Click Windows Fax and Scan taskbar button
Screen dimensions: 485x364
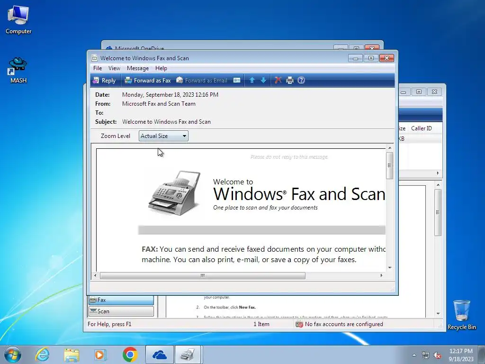point(189,355)
